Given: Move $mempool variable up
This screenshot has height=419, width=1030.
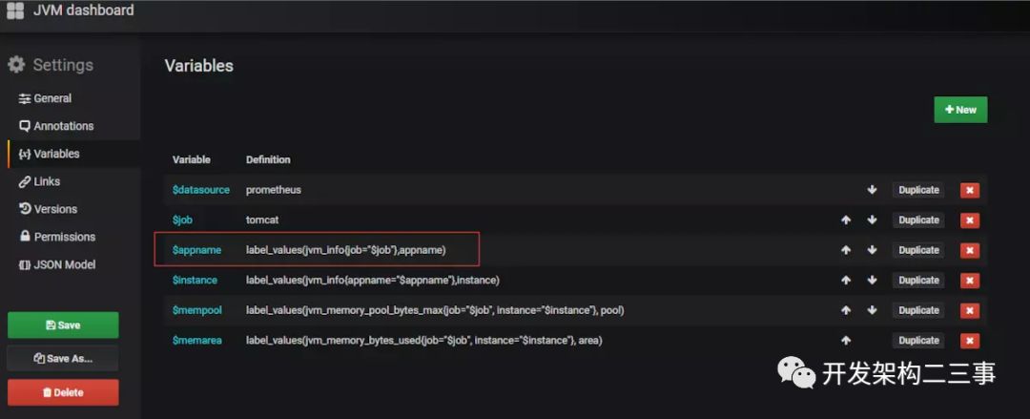Looking at the screenshot, I should (846, 310).
